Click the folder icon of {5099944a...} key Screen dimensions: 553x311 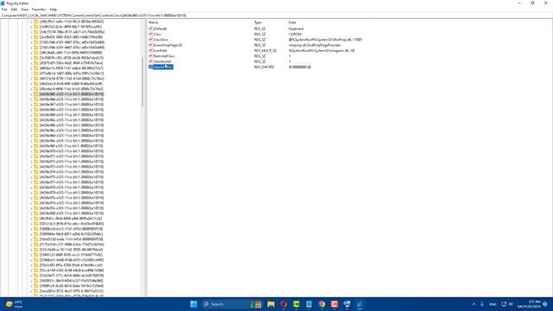pos(36,234)
